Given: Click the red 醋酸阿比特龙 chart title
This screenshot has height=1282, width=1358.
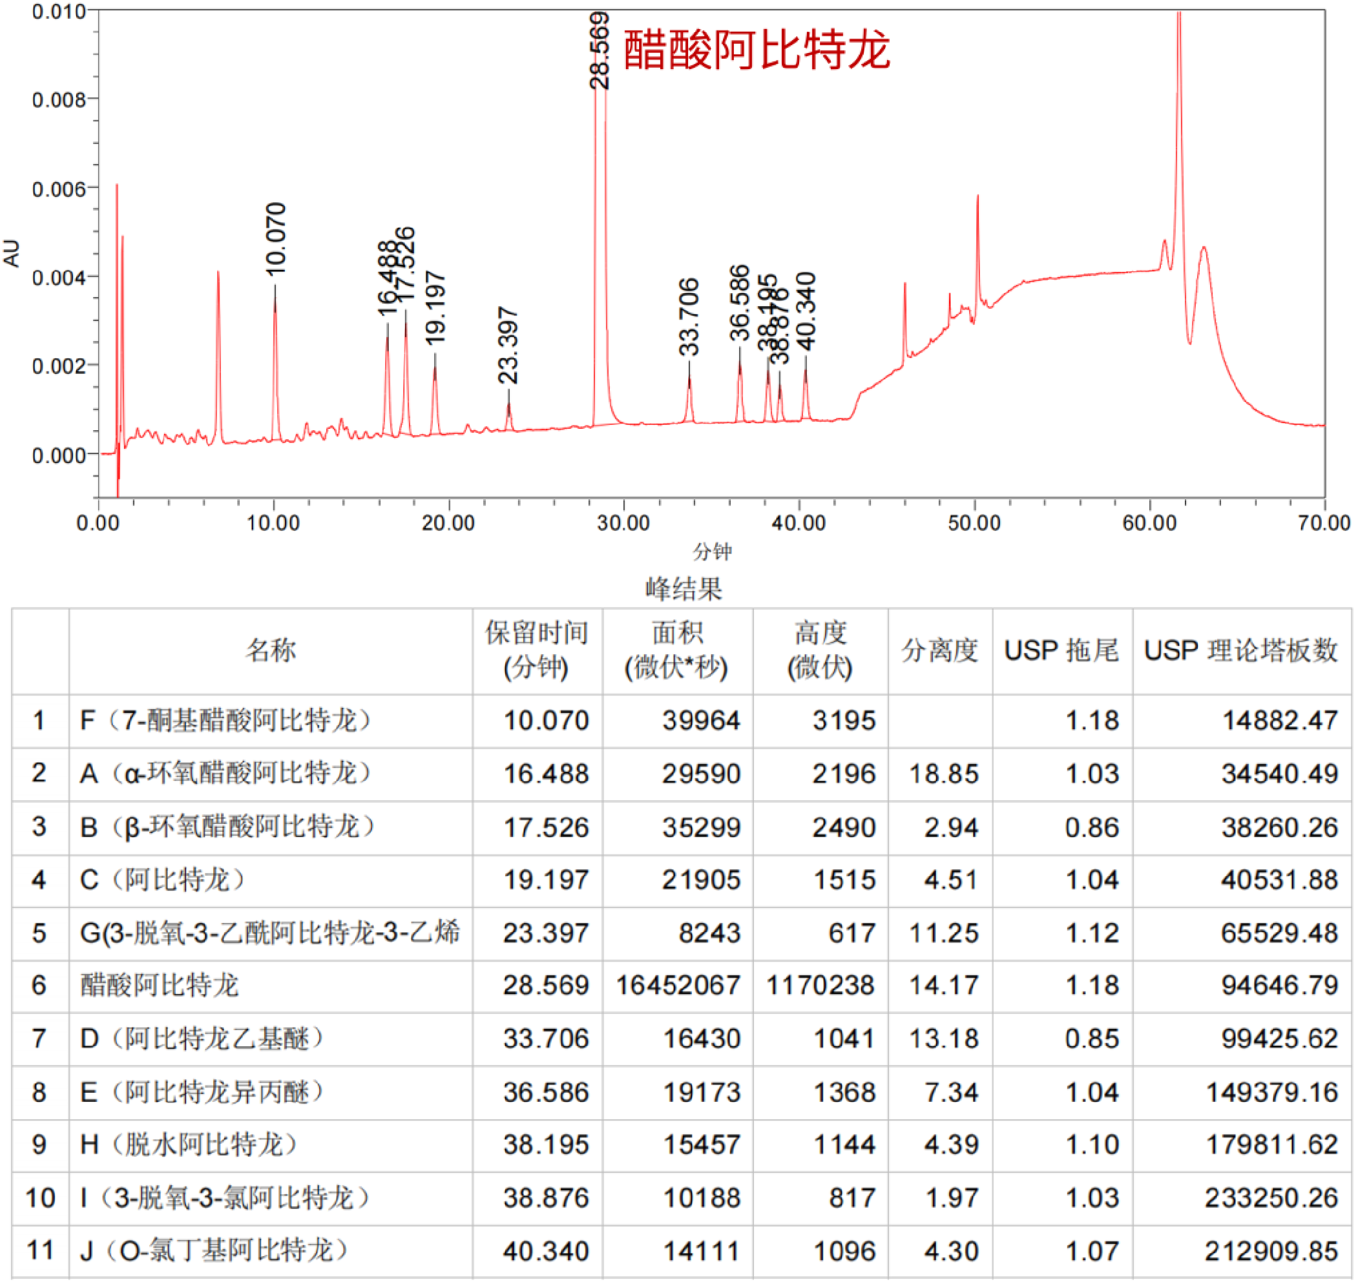Looking at the screenshot, I should coord(757,50).
